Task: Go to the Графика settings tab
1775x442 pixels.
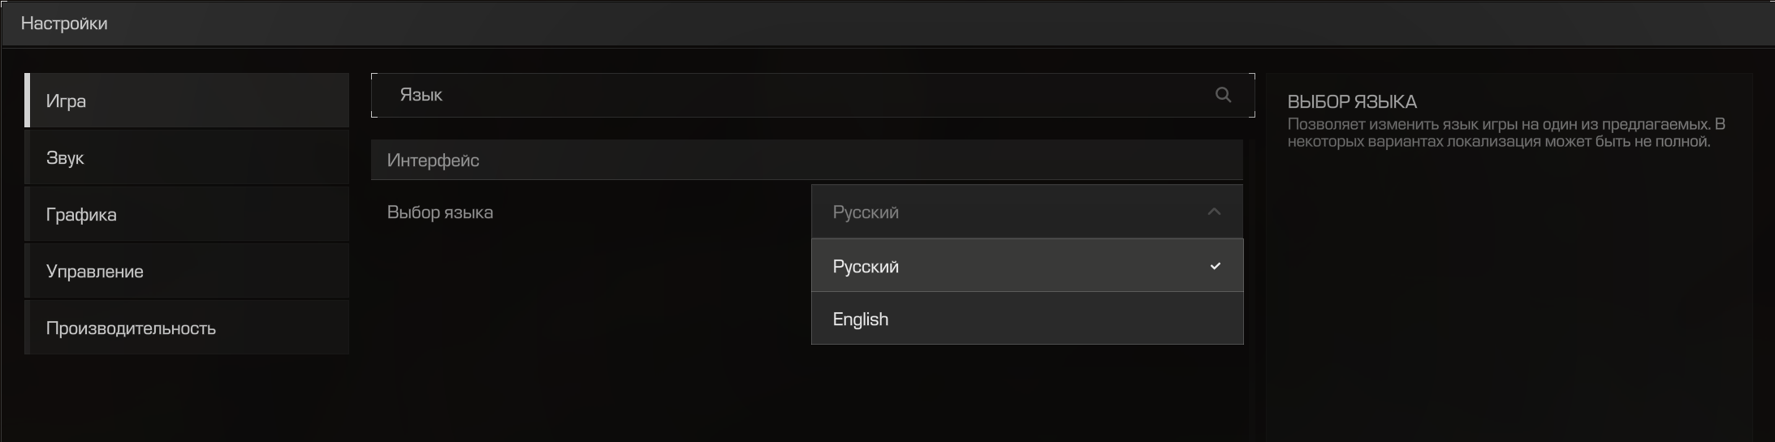Action: coord(187,214)
